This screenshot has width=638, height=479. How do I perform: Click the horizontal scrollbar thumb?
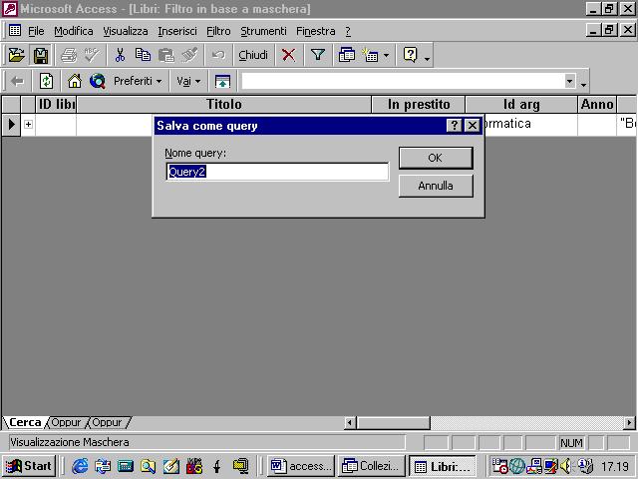(394, 423)
